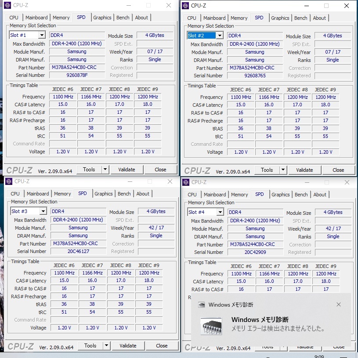Click CPU-Z app icon in Slot #2 window title

(x=185, y=6)
